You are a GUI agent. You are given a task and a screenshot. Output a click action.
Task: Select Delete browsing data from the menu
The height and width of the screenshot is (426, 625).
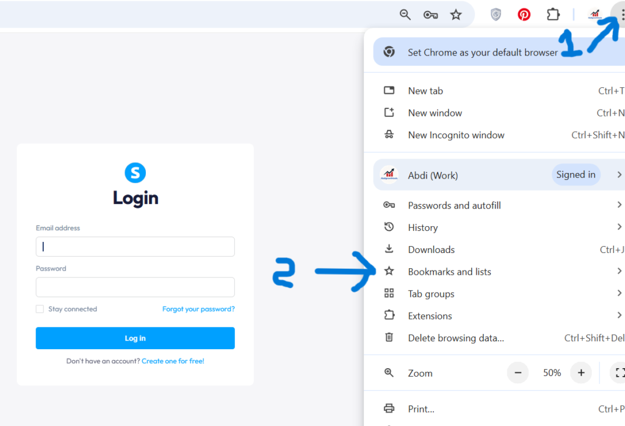coord(457,338)
